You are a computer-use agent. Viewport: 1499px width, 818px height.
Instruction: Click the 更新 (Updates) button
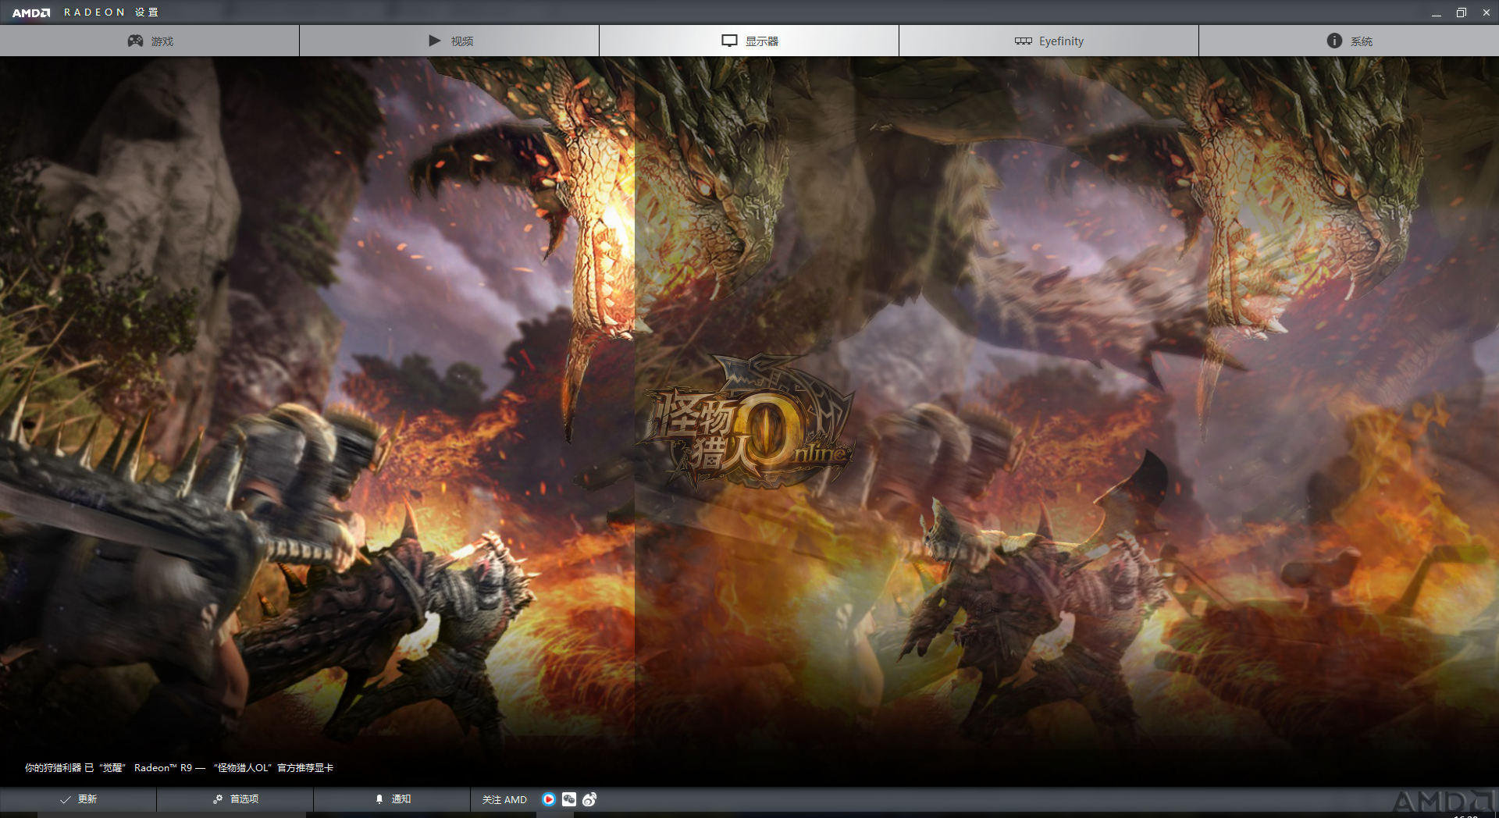[78, 799]
